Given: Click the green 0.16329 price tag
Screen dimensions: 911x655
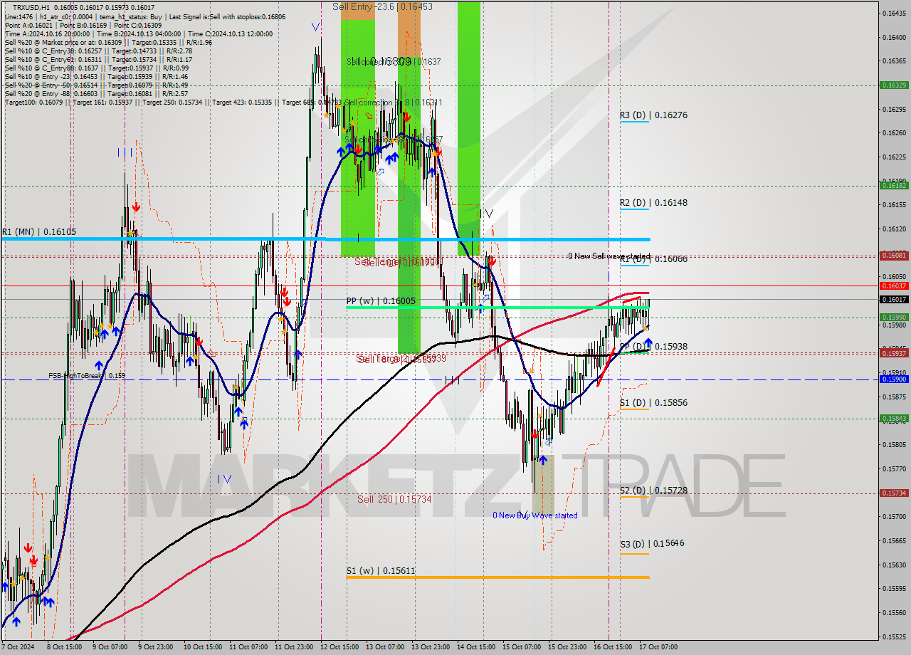Looking at the screenshot, I should (894, 85).
